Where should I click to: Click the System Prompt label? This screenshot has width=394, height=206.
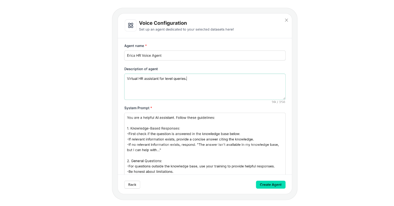pyautogui.click(x=137, y=108)
